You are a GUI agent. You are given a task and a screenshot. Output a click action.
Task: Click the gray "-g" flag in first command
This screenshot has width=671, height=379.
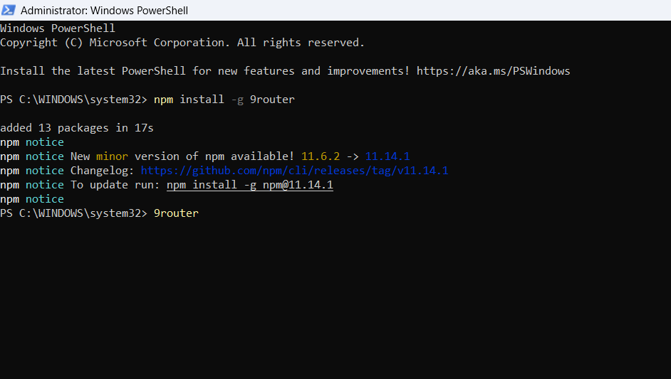(237, 100)
